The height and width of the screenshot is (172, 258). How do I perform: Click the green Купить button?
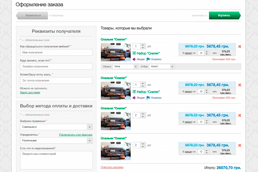[225, 15]
